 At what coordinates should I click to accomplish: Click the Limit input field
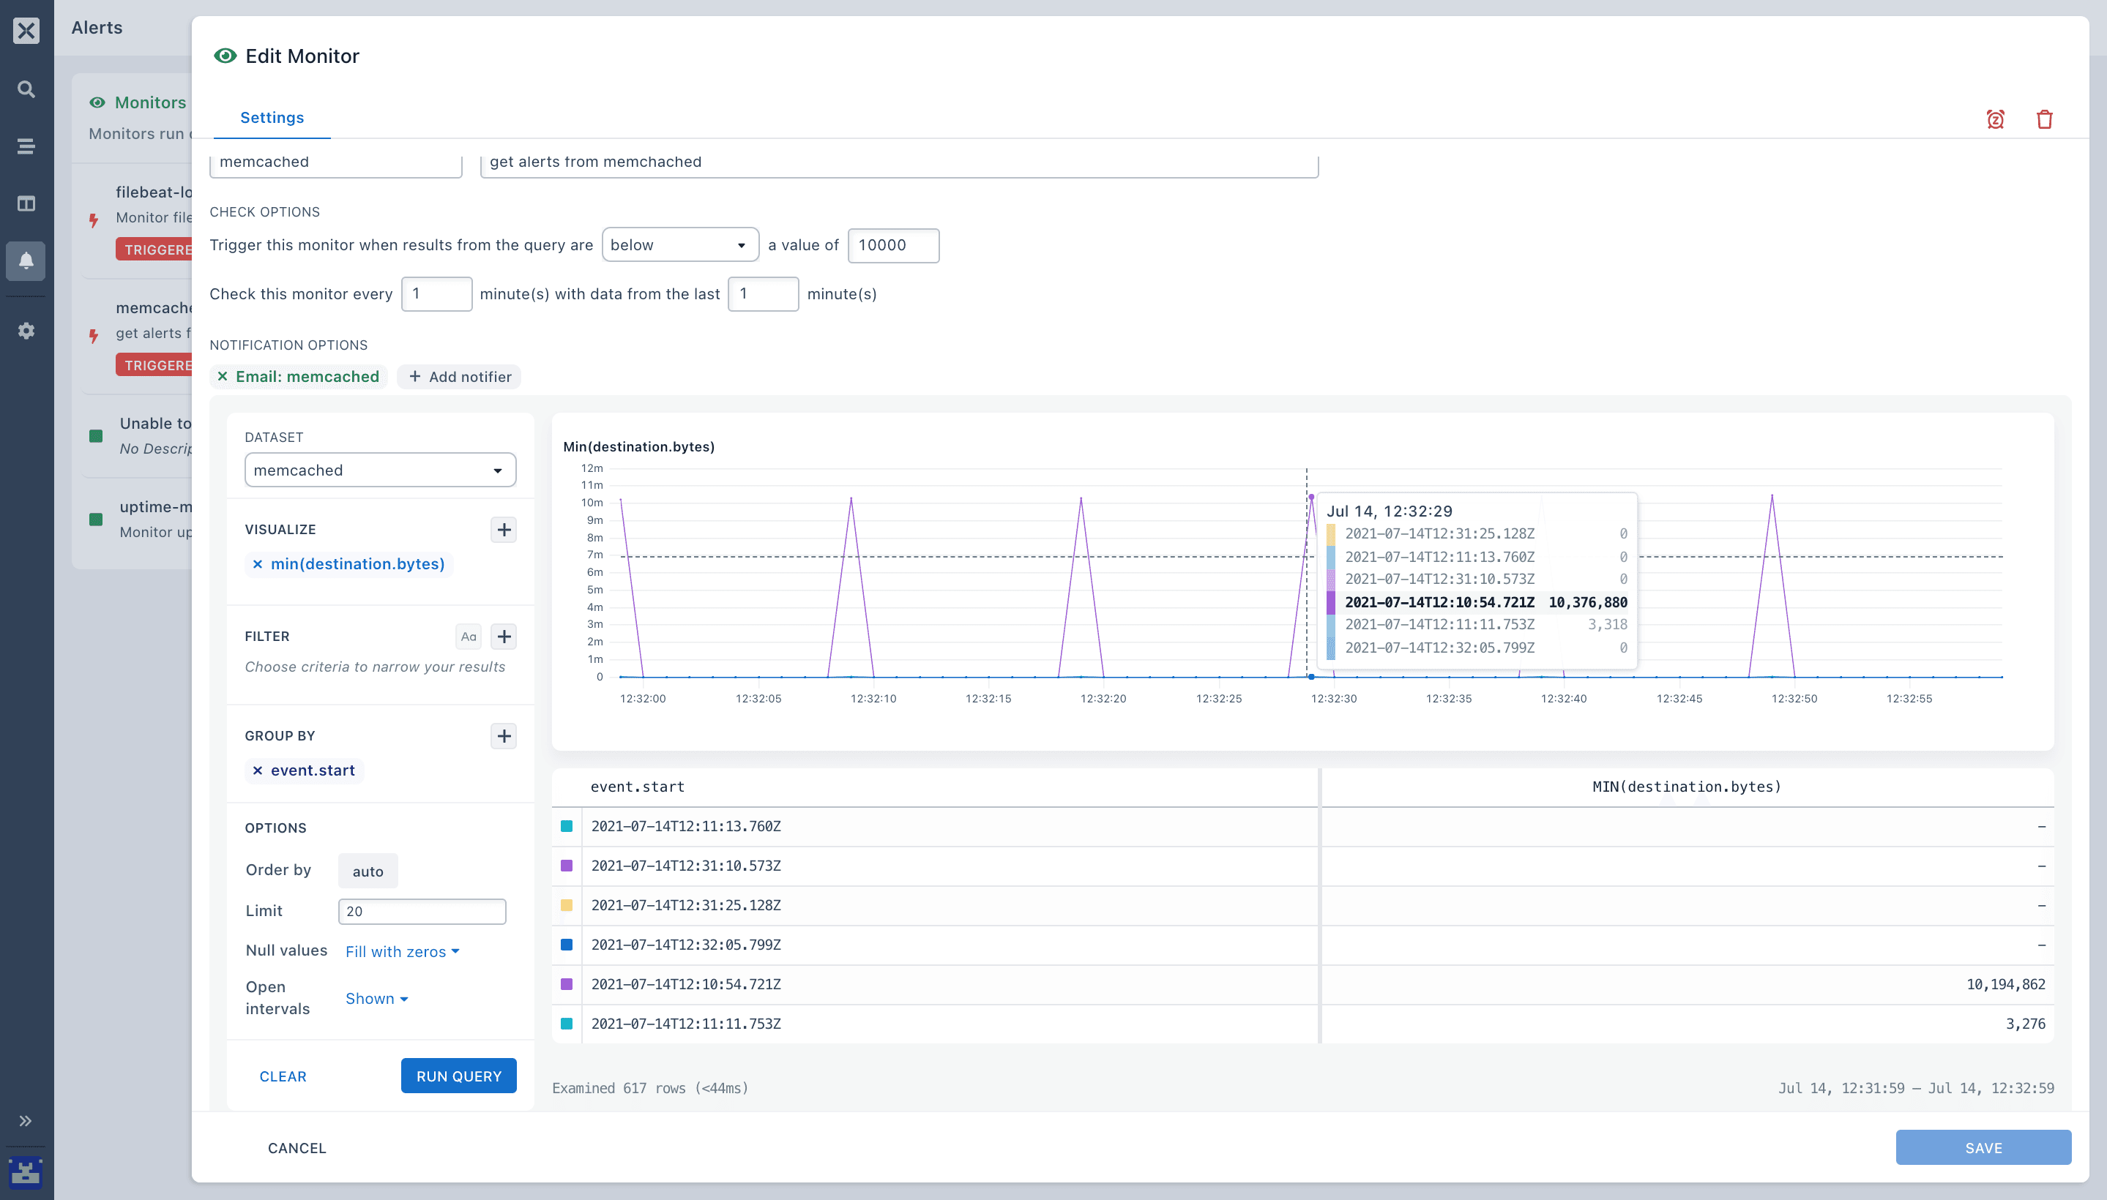pos(422,911)
